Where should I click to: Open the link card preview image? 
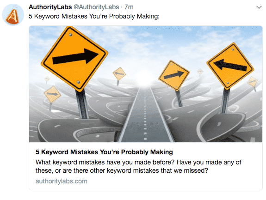(146, 84)
